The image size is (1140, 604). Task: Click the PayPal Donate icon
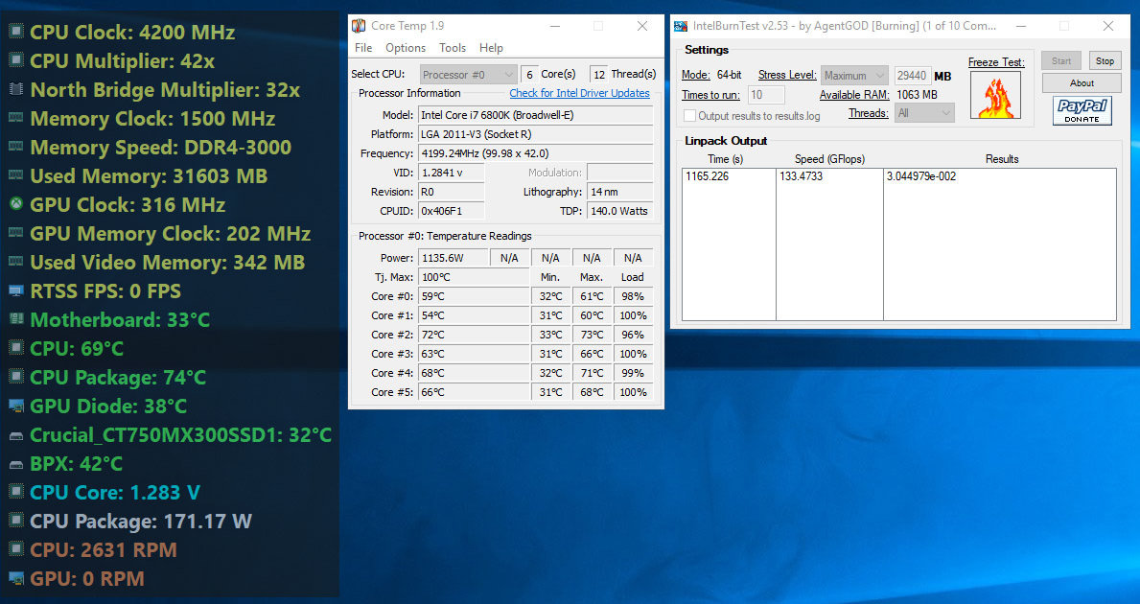pyautogui.click(x=1082, y=111)
